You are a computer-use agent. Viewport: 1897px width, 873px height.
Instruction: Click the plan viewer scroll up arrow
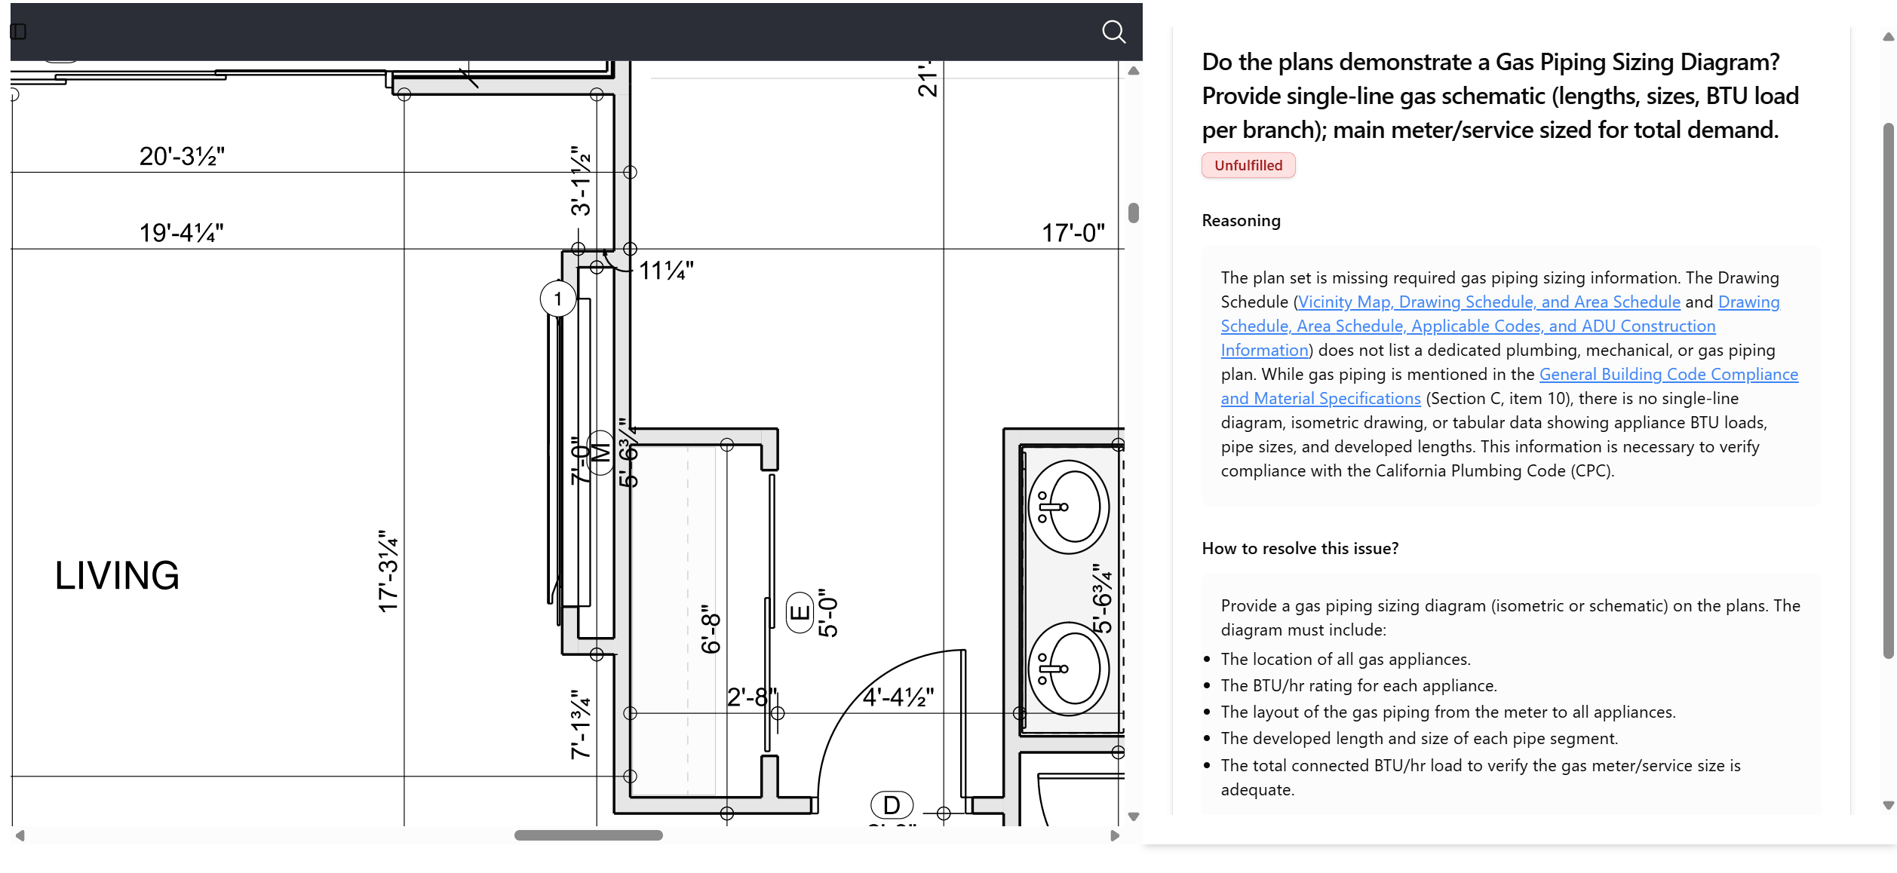pyautogui.click(x=1133, y=71)
